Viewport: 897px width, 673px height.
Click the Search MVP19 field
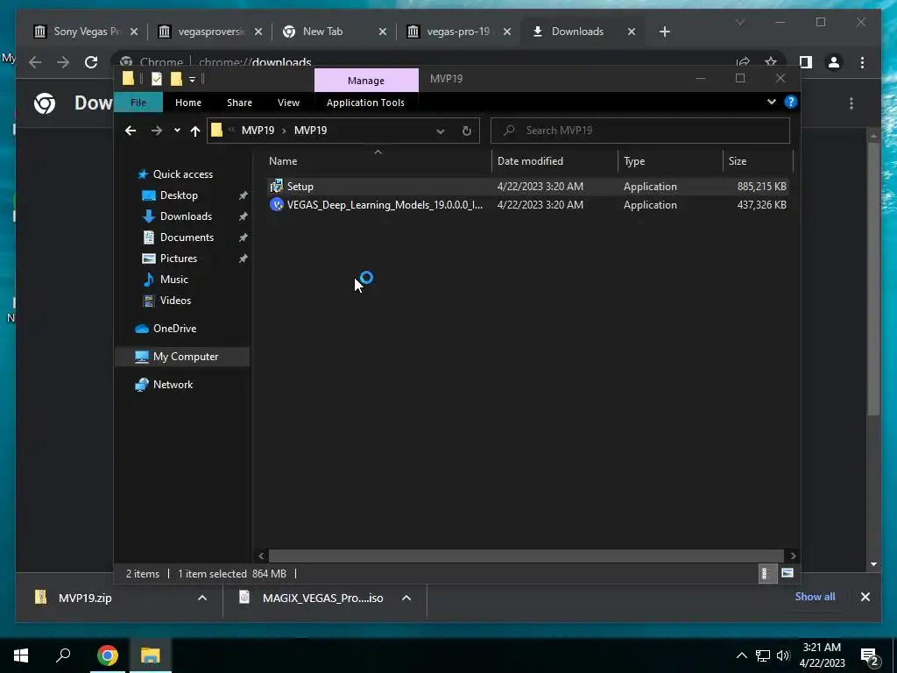(x=640, y=131)
